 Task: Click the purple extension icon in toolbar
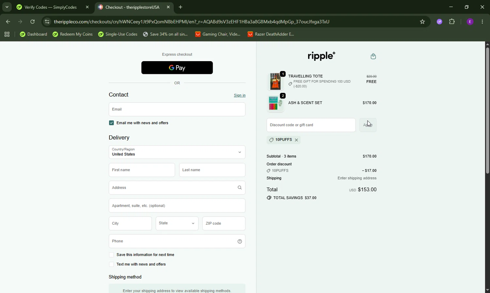pyautogui.click(x=439, y=22)
